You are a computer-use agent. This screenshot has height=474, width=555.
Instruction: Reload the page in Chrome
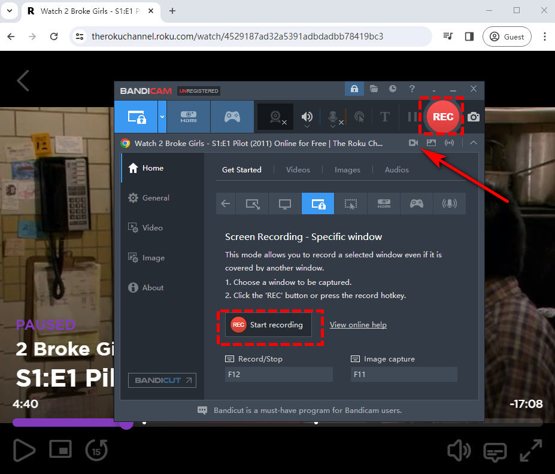[54, 37]
